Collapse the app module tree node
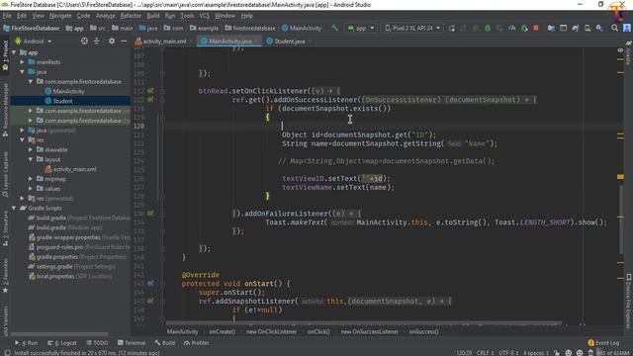Image resolution: width=633 pixels, height=356 pixels. point(14,52)
